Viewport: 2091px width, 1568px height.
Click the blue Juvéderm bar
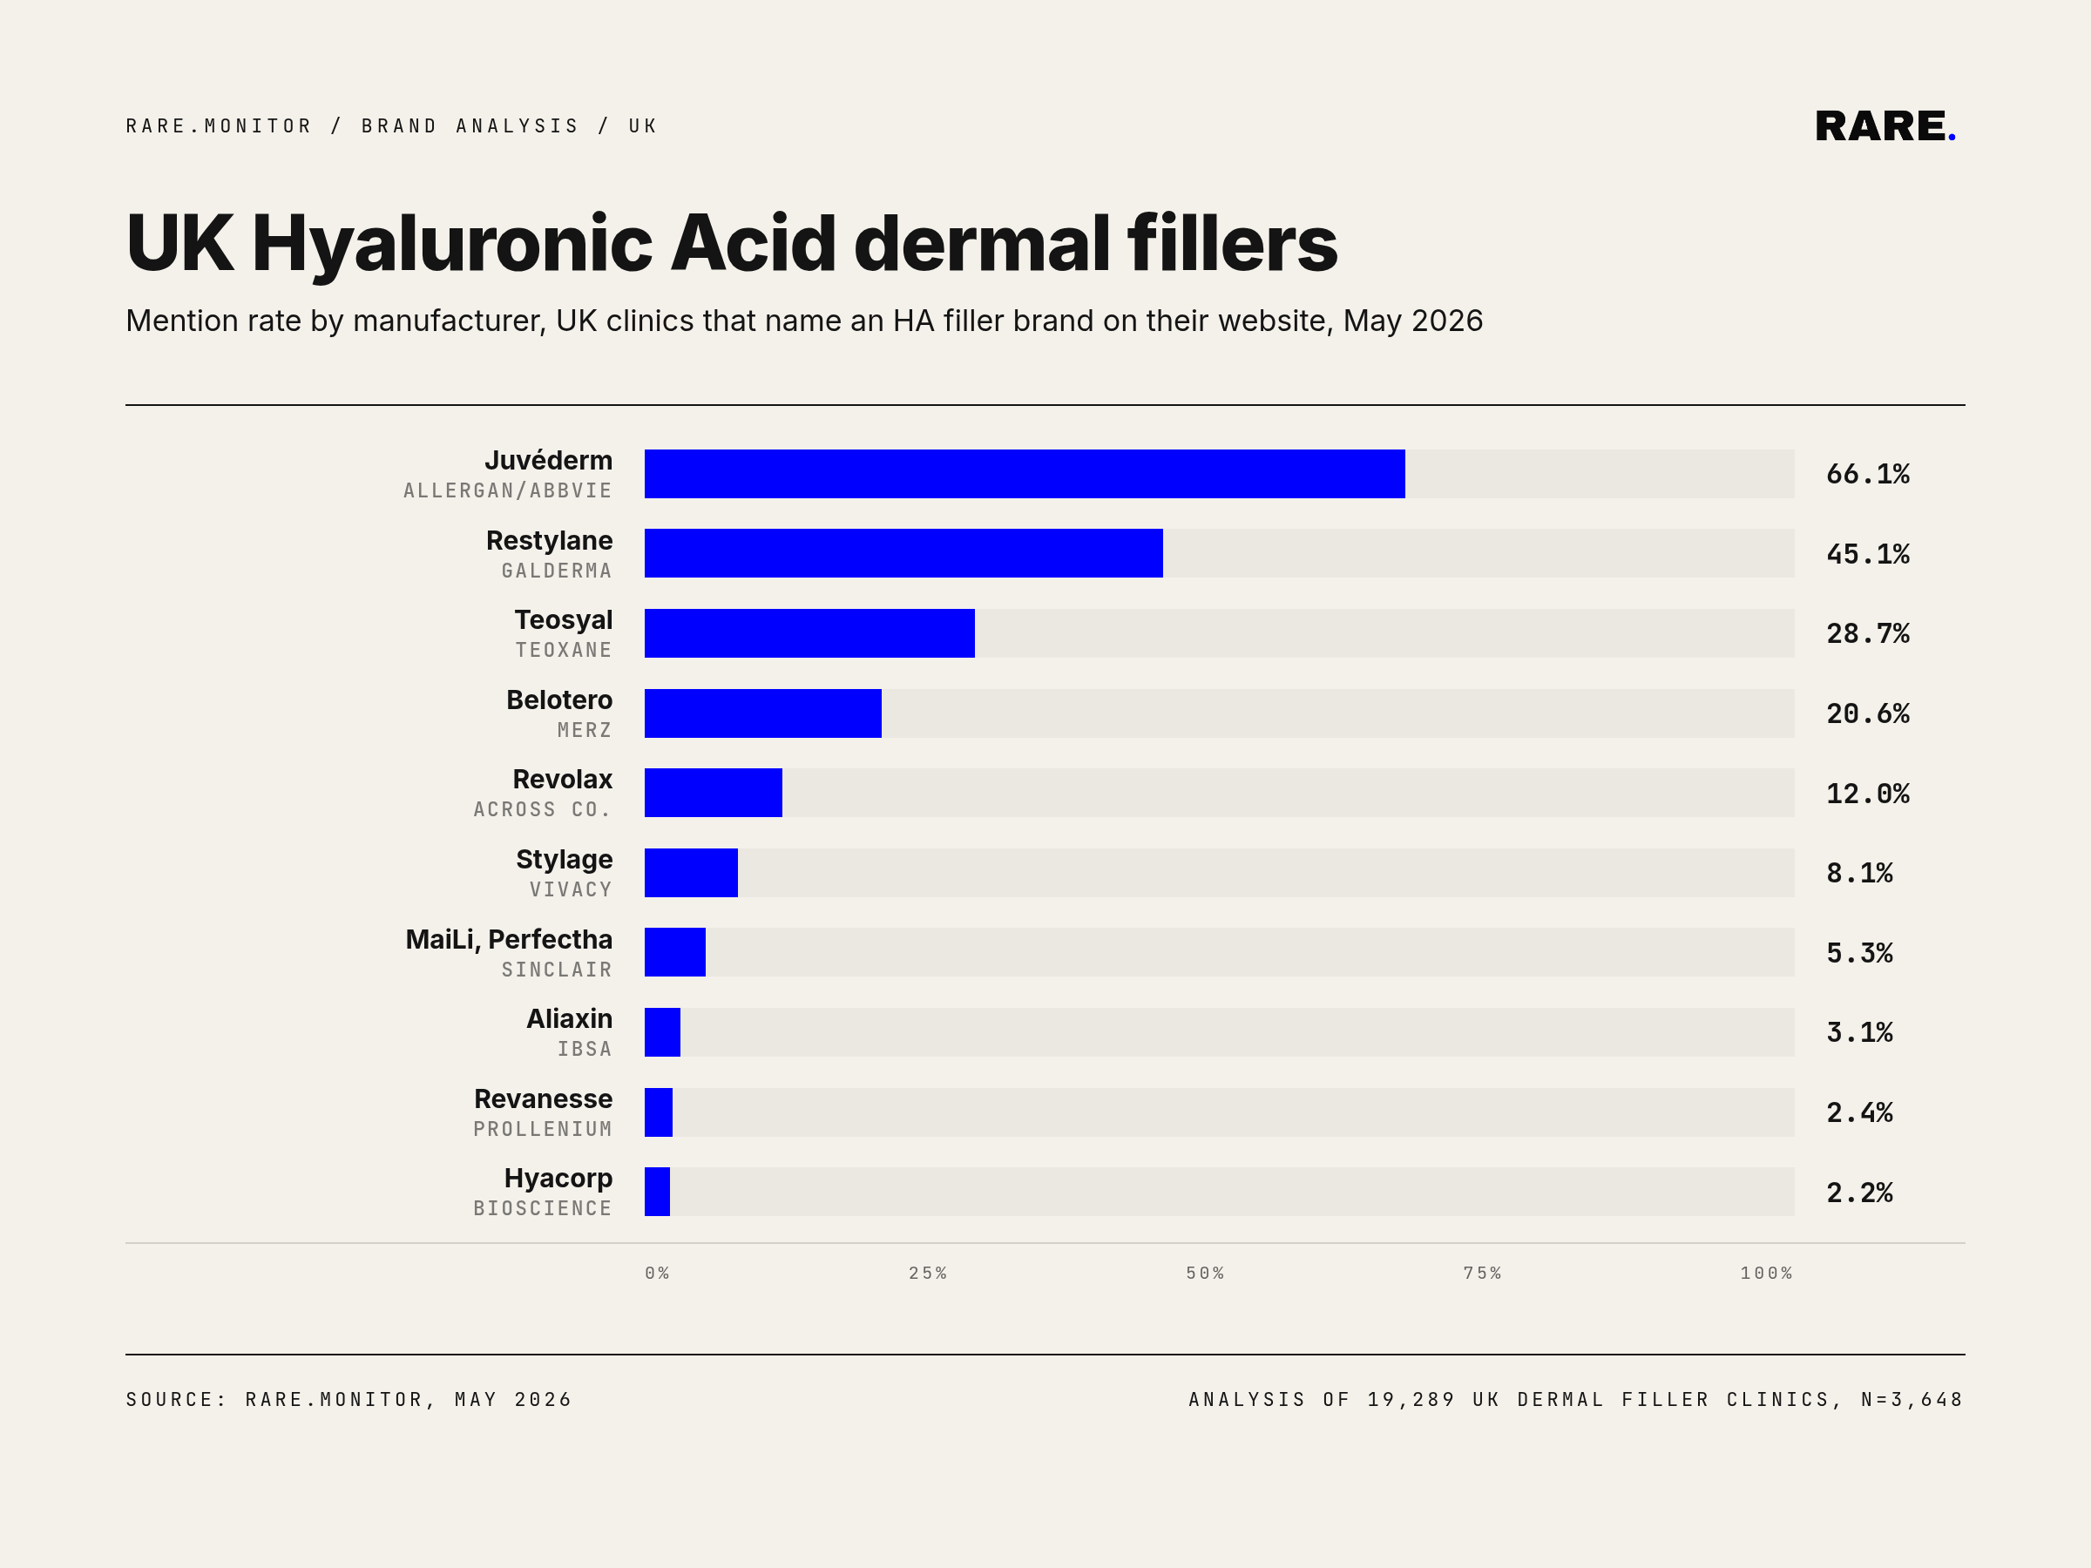tap(1025, 474)
